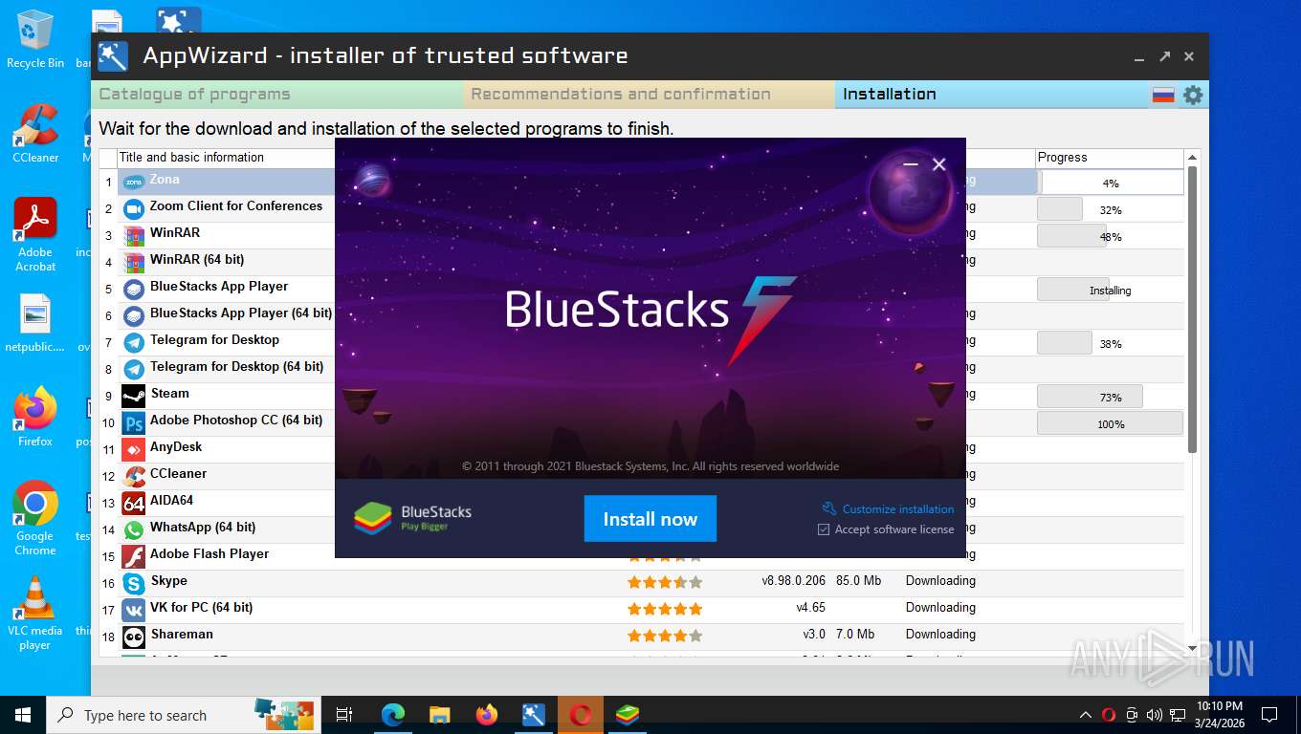
Task: Click the Downloading status for Shareman
Action: [x=940, y=634]
